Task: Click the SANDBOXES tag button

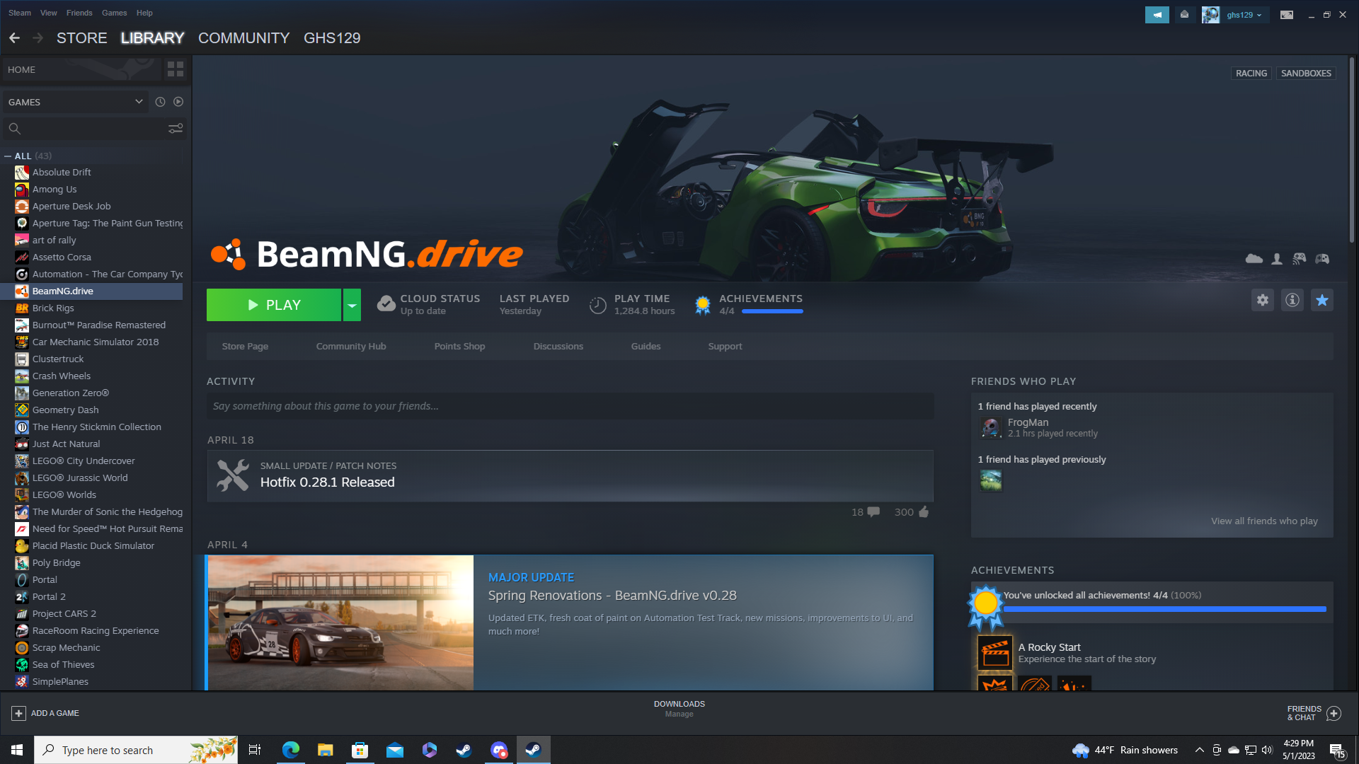Action: point(1306,73)
